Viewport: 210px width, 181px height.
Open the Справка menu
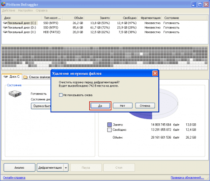[x=42, y=10]
